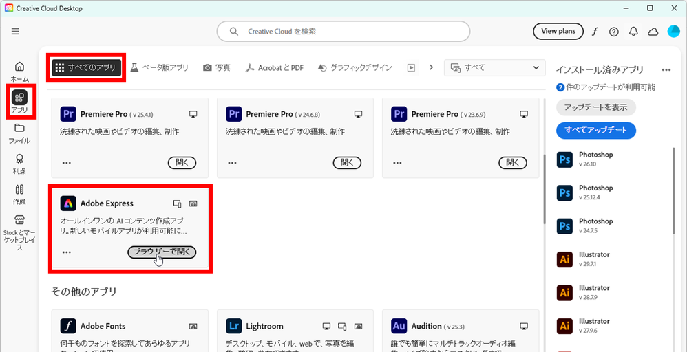Open Premiere Pro v24.6.8 with 開く
Screen dimensions: 687x352
pos(347,163)
